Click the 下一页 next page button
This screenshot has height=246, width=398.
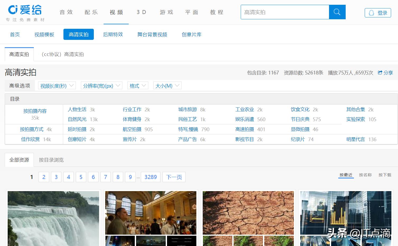click(174, 177)
